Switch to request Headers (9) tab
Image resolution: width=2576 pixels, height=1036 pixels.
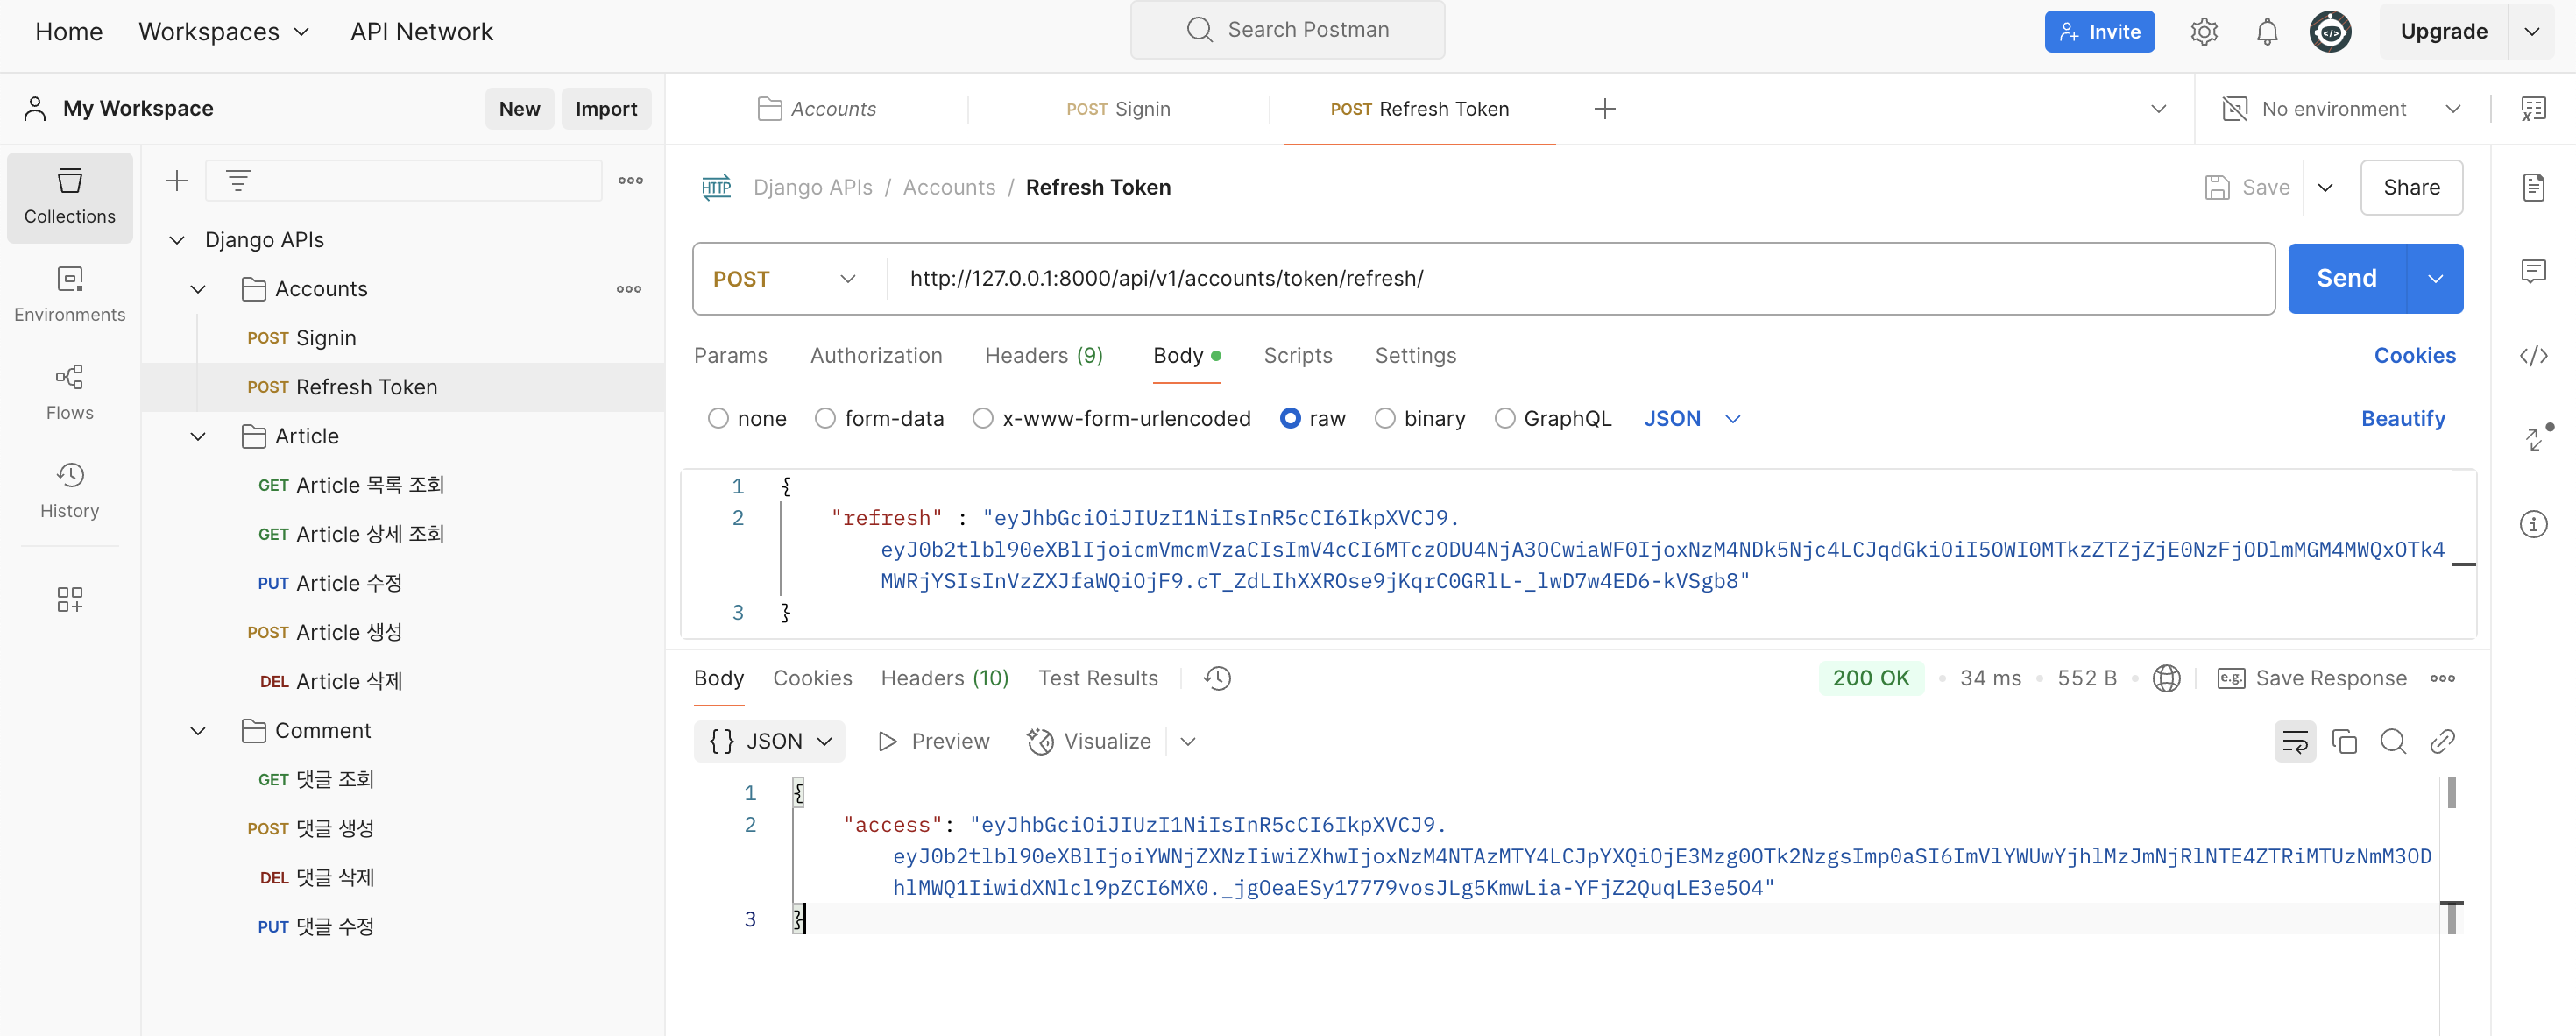[1043, 355]
